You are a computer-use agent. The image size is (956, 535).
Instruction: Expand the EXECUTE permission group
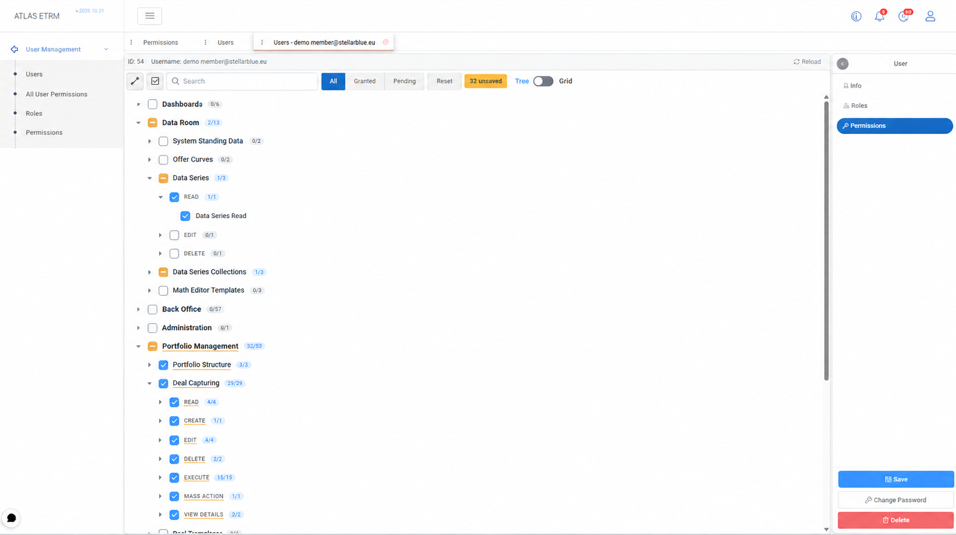160,477
